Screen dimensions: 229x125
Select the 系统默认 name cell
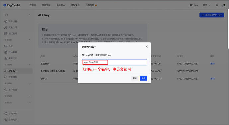pos(45,64)
